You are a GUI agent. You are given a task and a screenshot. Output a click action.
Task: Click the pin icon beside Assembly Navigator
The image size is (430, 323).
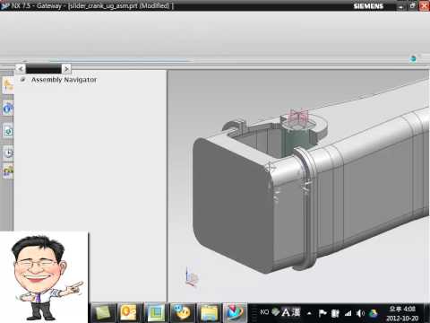coord(22,80)
